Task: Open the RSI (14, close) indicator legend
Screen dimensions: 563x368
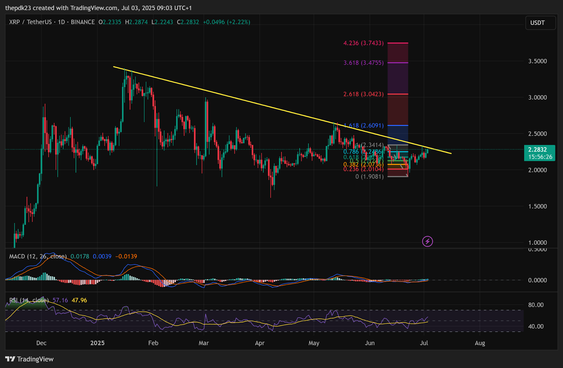Action: [x=29, y=300]
